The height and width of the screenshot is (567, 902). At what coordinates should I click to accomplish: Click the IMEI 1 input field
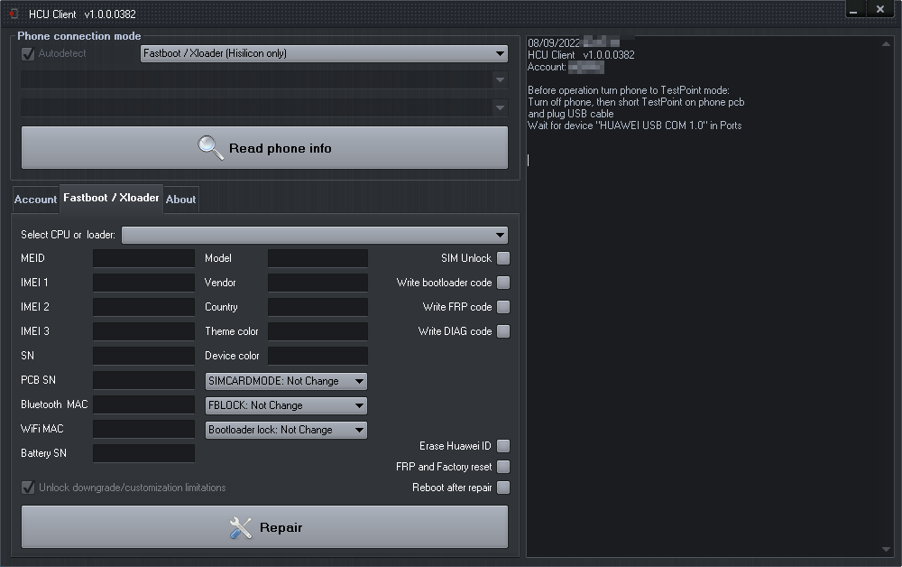click(x=143, y=283)
